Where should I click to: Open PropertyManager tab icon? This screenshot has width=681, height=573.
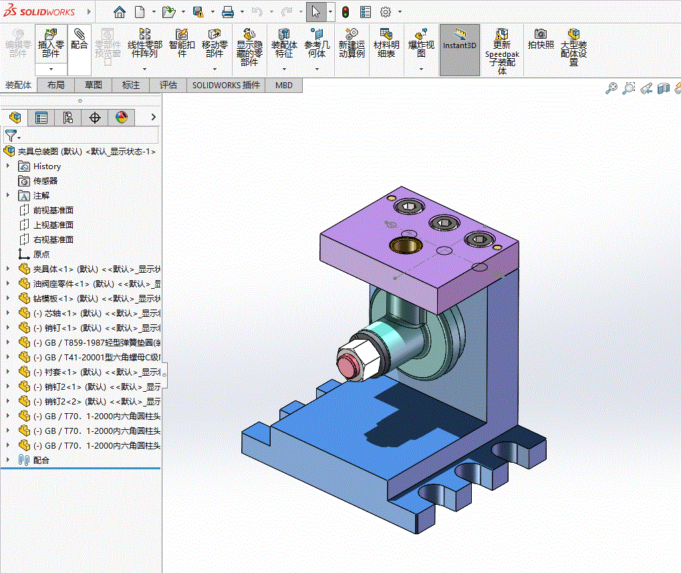point(41,117)
